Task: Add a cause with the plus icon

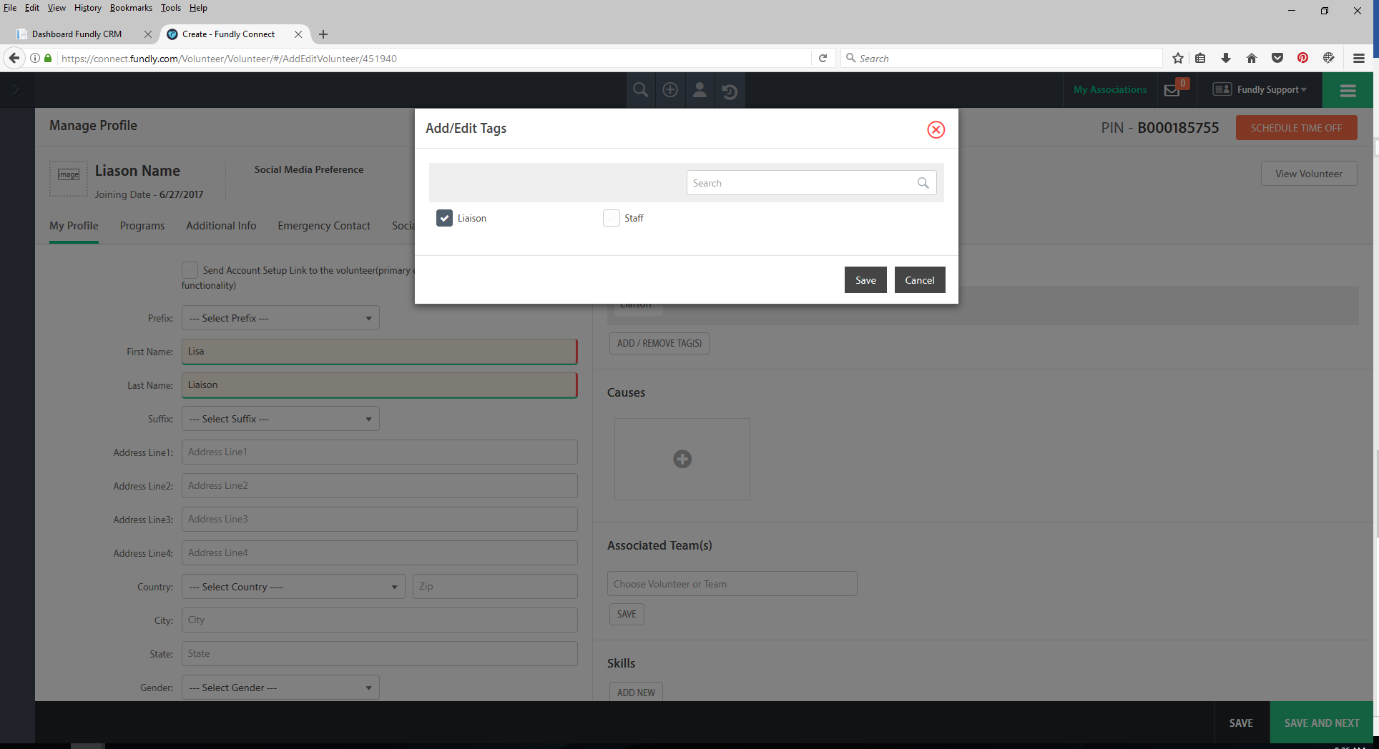Action: pos(682,459)
